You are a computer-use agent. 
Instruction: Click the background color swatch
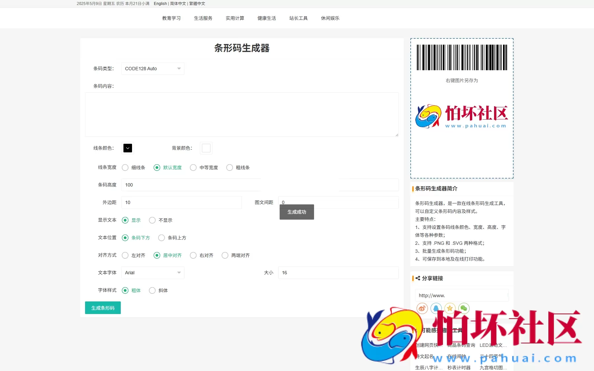tap(206, 148)
